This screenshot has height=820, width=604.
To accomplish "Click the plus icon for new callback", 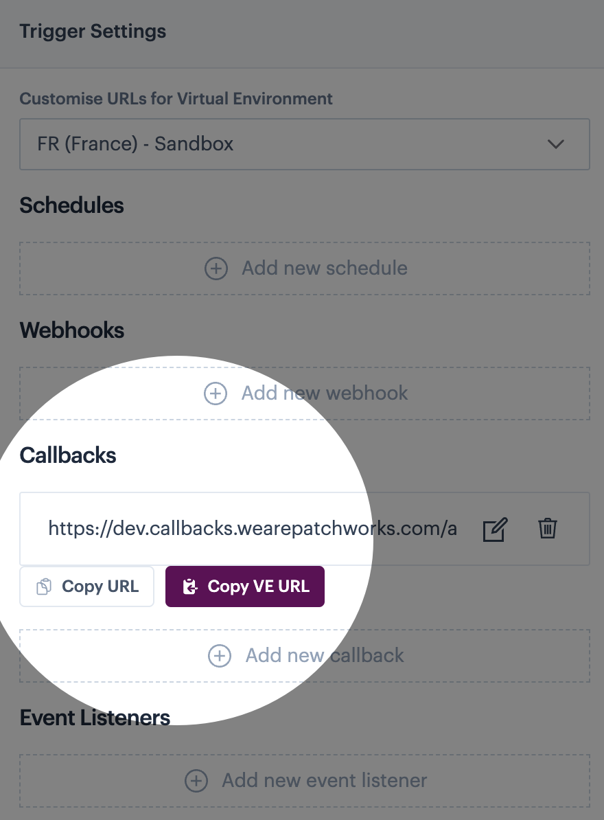I will click(220, 656).
